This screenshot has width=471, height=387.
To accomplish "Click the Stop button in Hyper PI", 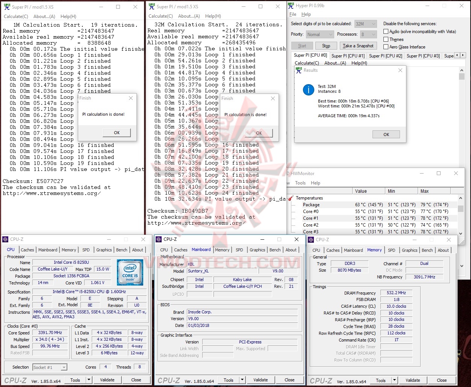I will [x=326, y=46].
